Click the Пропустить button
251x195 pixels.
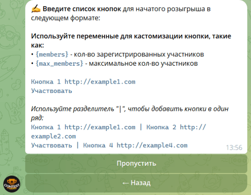(136, 164)
